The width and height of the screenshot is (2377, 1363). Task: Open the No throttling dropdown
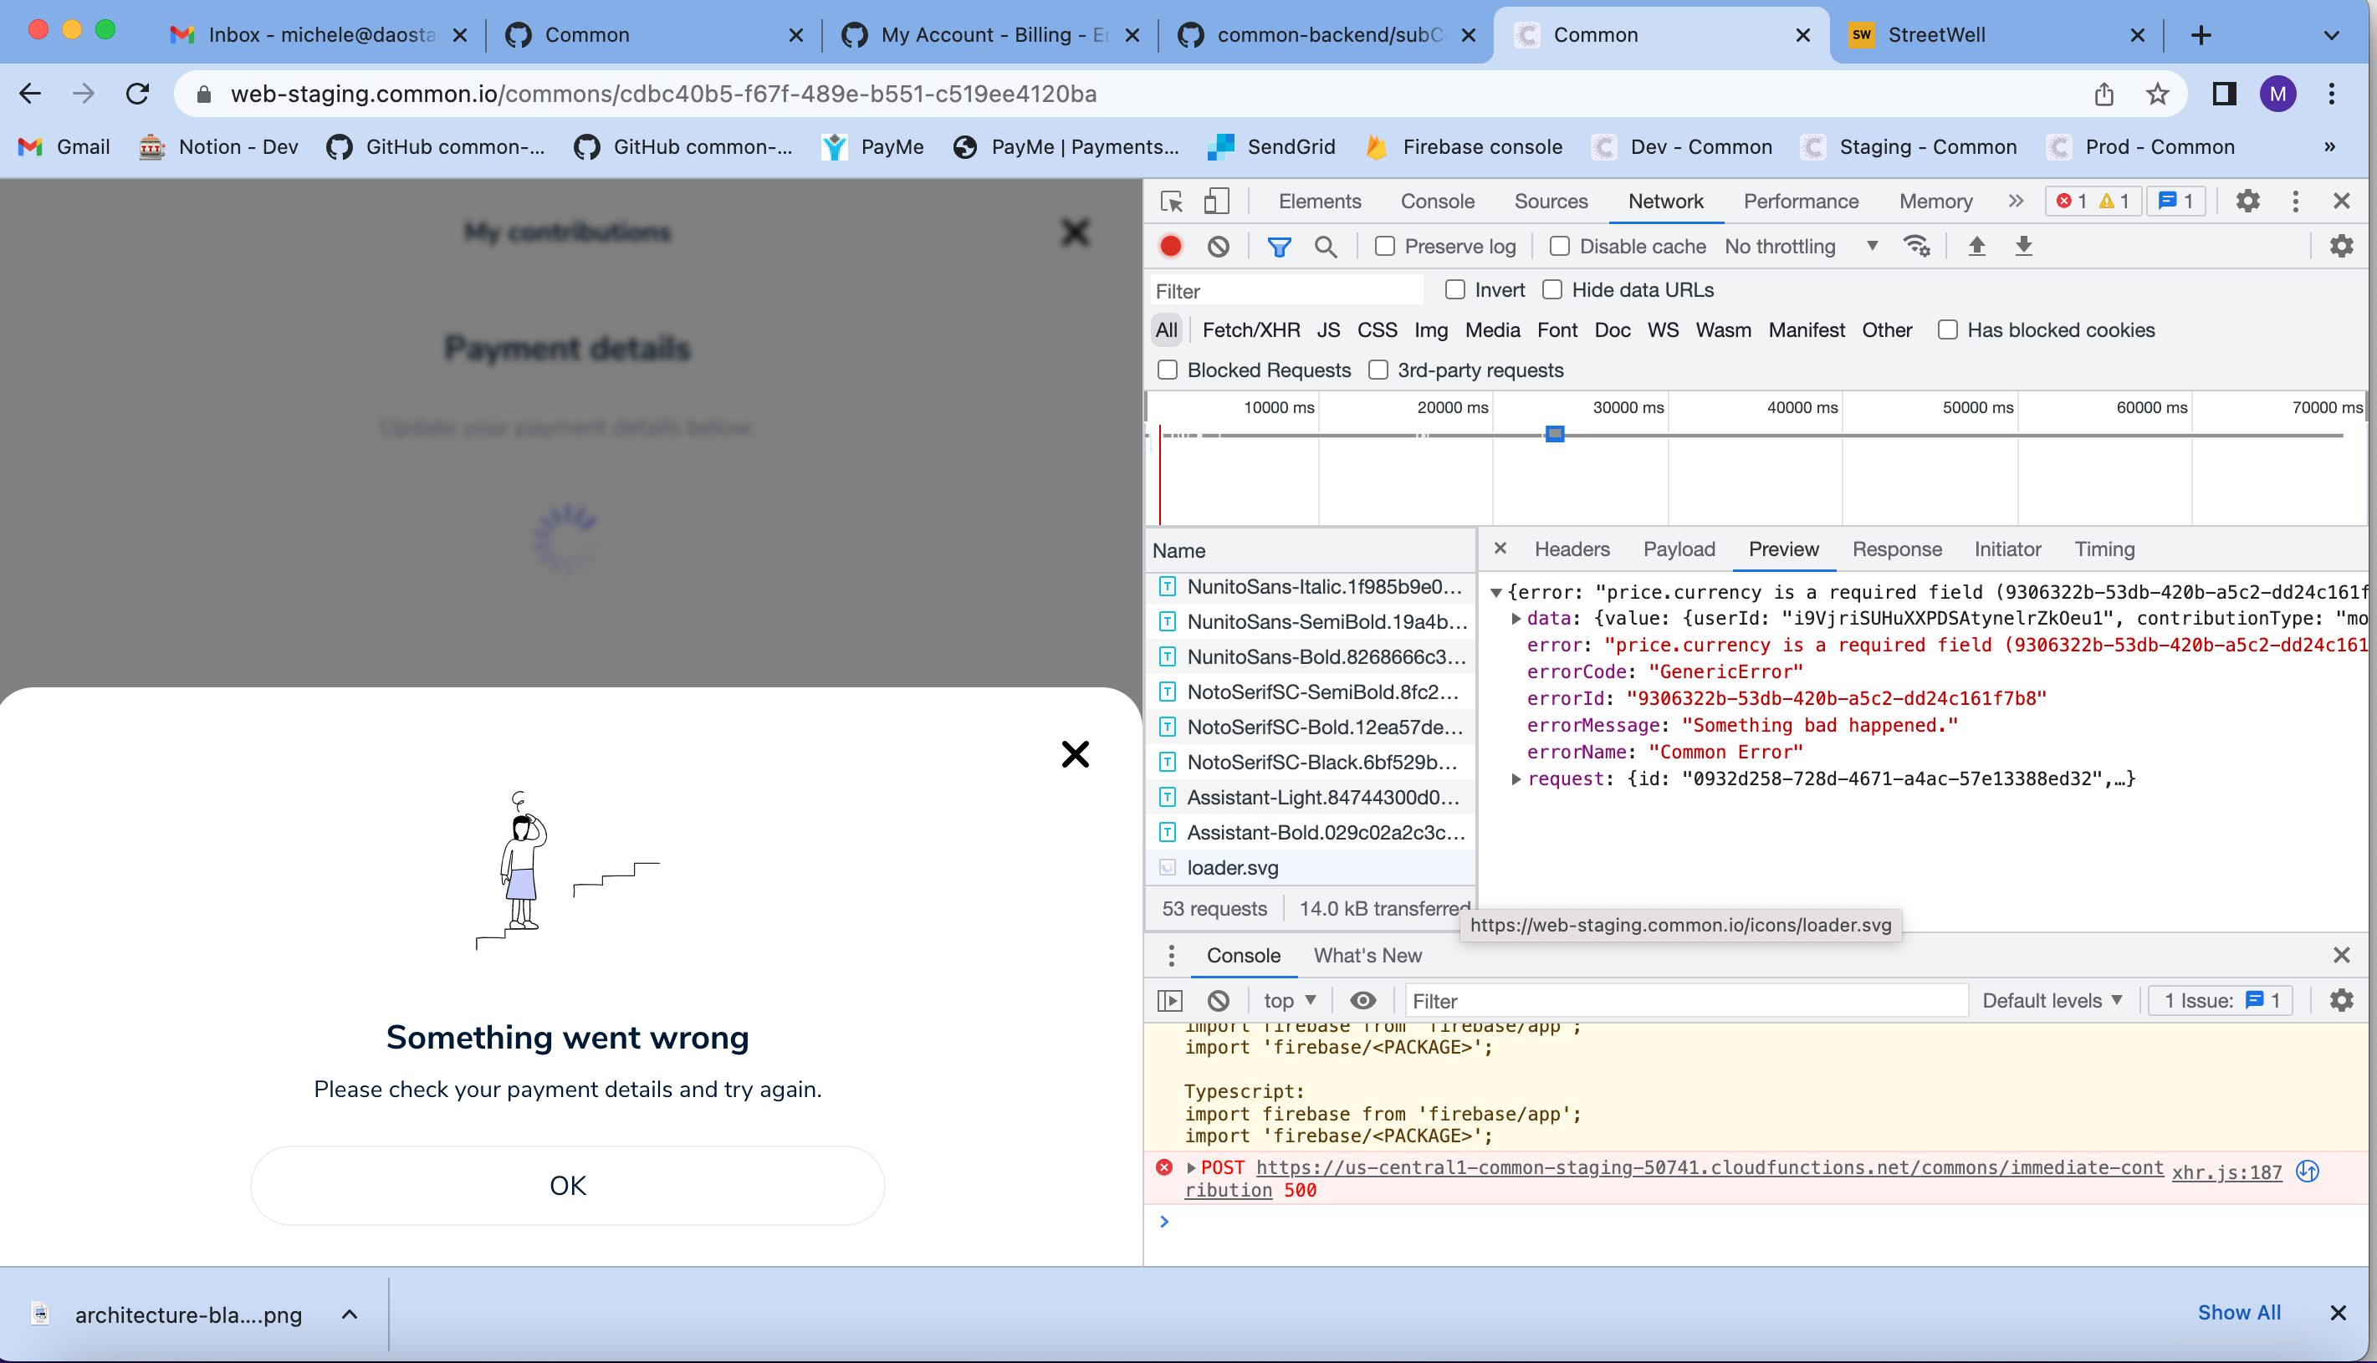(1802, 246)
